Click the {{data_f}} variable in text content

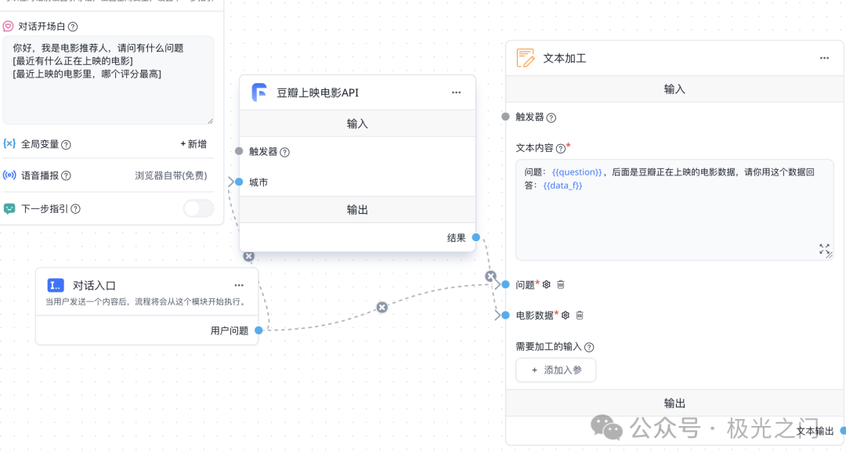click(x=562, y=186)
